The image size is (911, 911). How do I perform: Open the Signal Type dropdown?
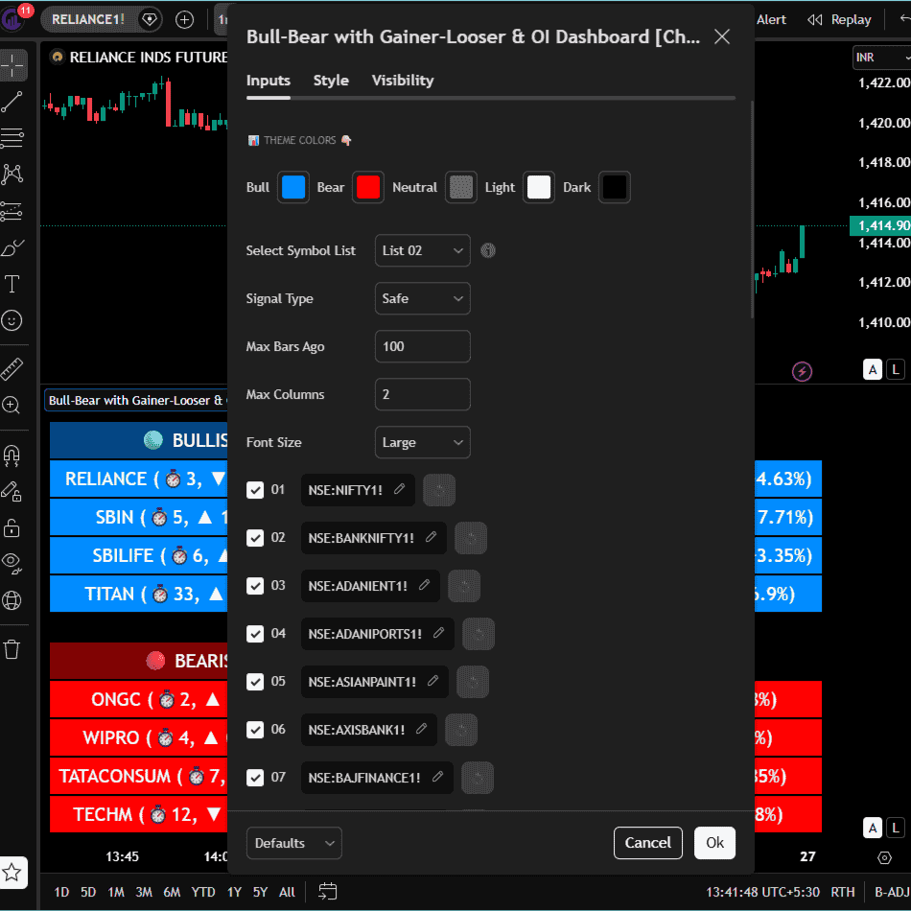422,298
